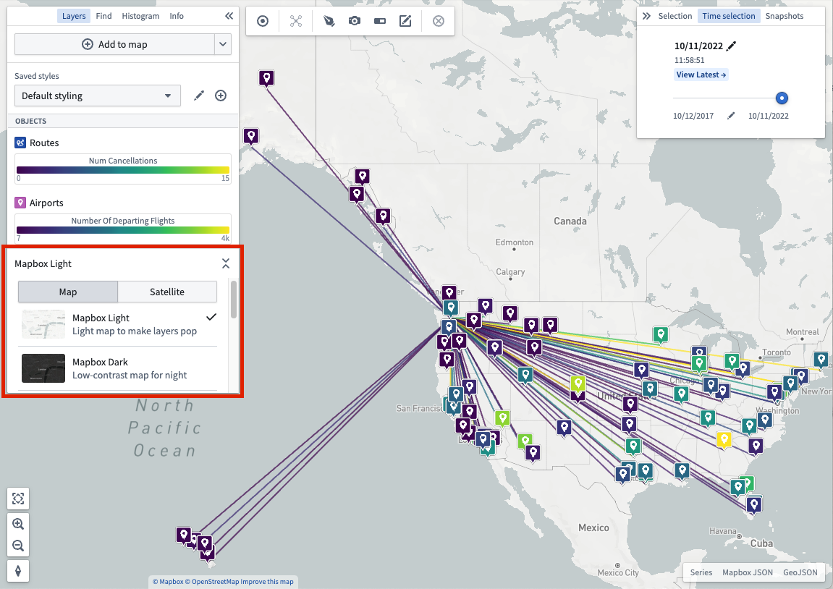The height and width of the screenshot is (589, 833).
Task: Open the edit annotation tool icon
Action: coord(405,21)
